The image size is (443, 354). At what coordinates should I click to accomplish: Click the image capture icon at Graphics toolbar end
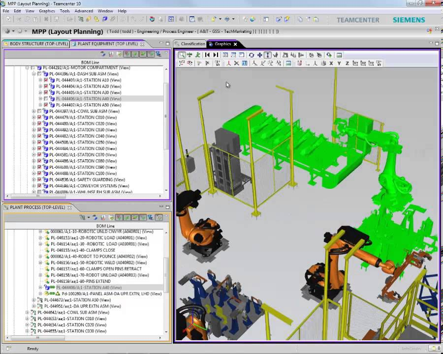click(x=339, y=55)
